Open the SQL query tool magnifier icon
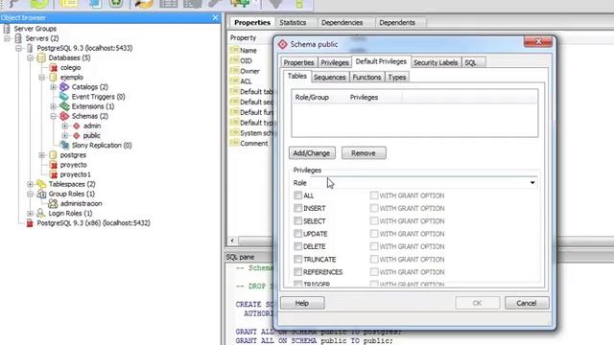 (144, 4)
